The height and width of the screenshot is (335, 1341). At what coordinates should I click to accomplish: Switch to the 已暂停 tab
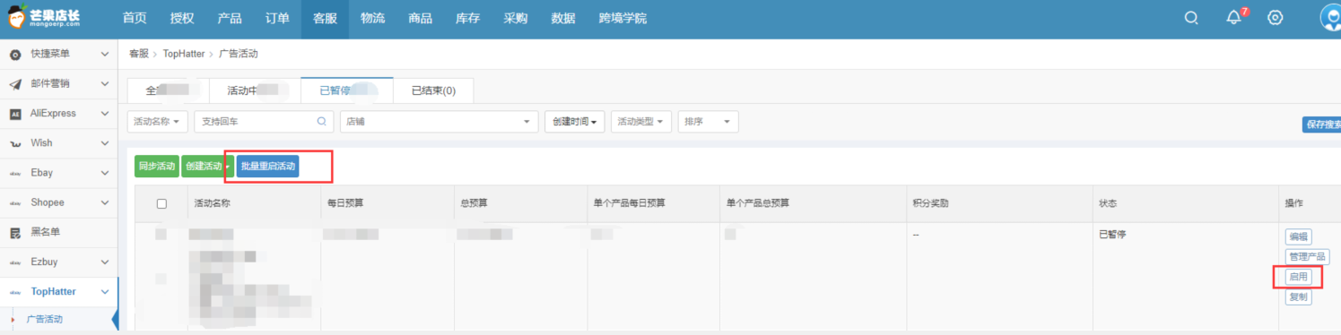[347, 90]
